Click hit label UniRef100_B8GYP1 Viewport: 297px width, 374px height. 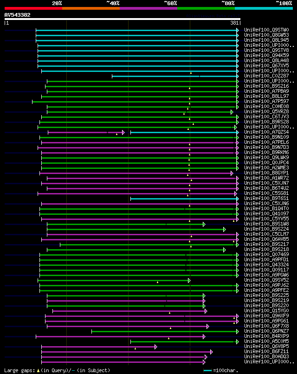point(266,173)
